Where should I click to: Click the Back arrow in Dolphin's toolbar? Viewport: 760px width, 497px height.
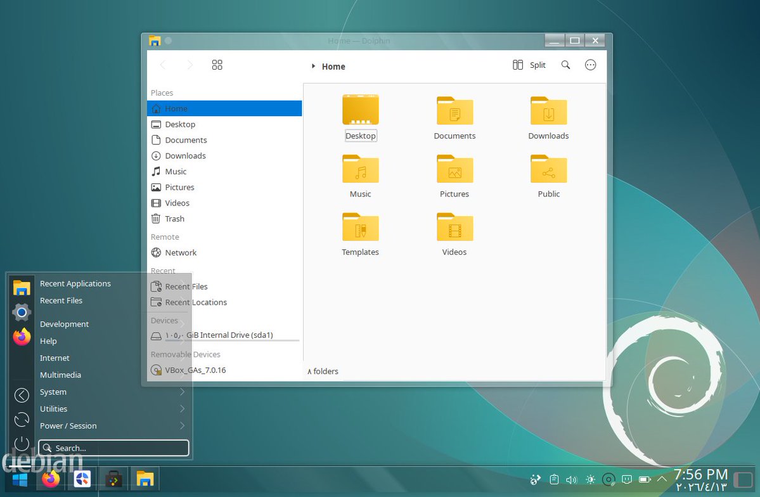click(163, 65)
